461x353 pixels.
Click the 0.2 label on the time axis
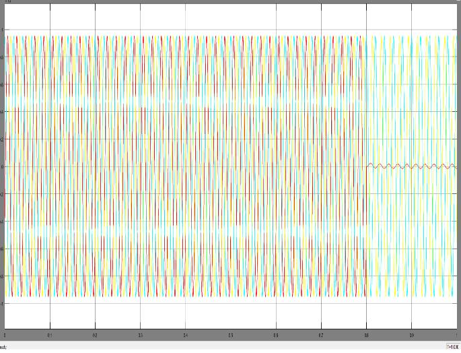95,335
